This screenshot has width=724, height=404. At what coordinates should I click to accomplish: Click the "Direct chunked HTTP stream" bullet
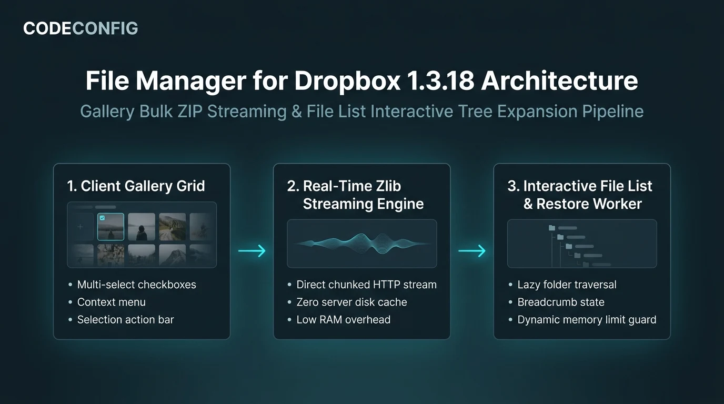point(367,285)
